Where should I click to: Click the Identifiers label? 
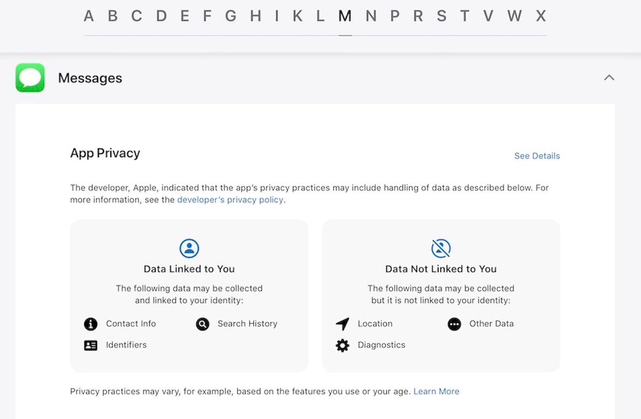126,345
